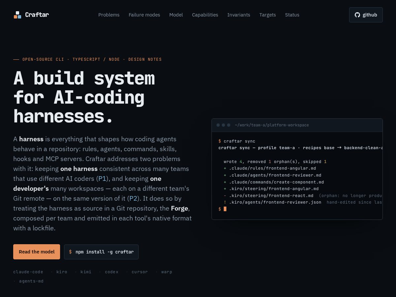Screen dimensions: 396x297
Task: Go to the Model section
Action: tap(176, 15)
